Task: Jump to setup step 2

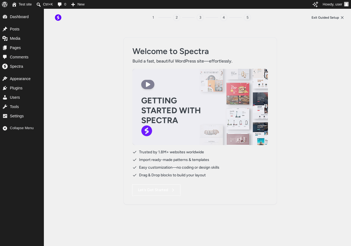Action: click(177, 18)
